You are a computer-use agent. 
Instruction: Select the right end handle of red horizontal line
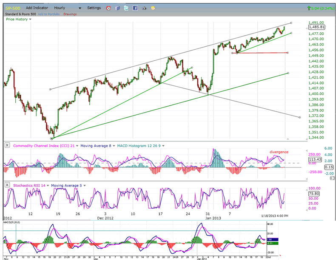pos(288,53)
